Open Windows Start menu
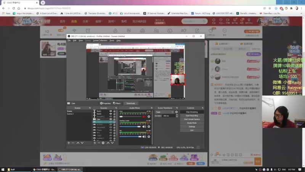The image size is (305, 172). pos(3,169)
